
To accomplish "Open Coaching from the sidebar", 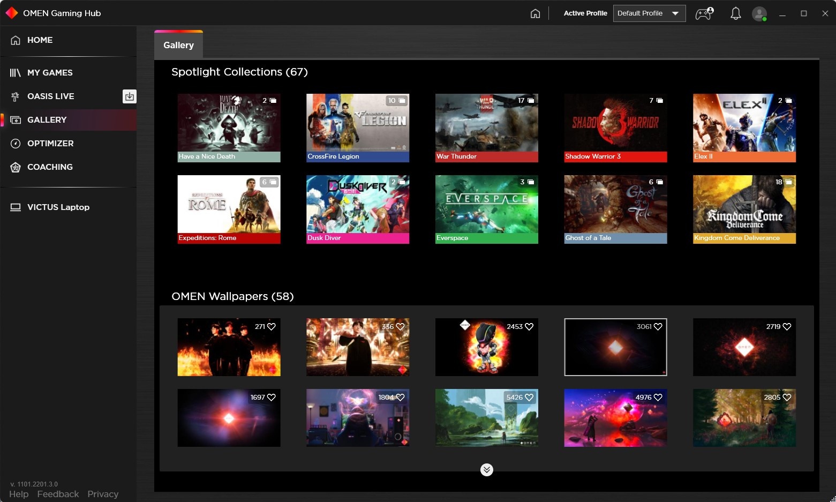I will pyautogui.click(x=50, y=167).
